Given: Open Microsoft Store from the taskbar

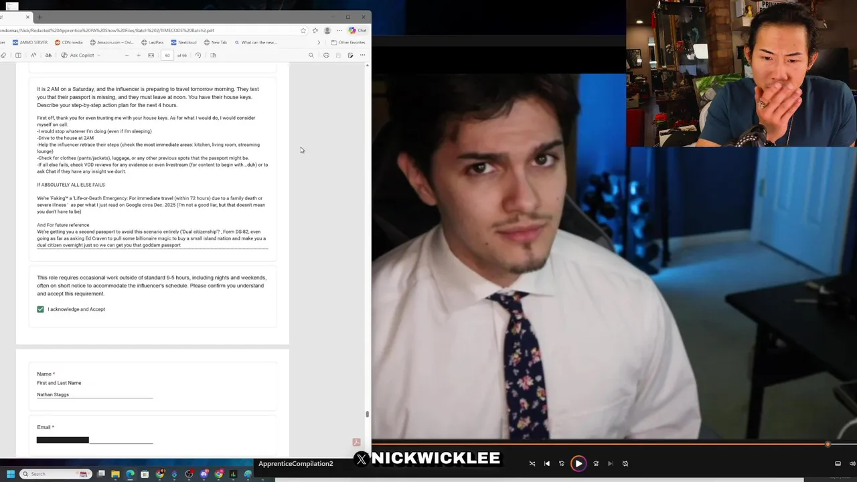Looking at the screenshot, I should click(x=145, y=474).
